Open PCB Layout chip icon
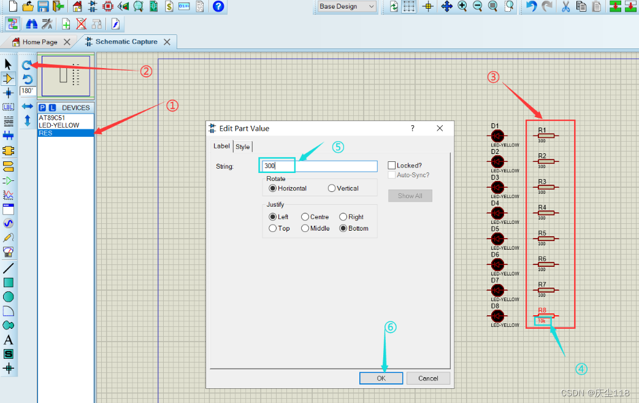This screenshot has height=403, width=639. [154, 6]
